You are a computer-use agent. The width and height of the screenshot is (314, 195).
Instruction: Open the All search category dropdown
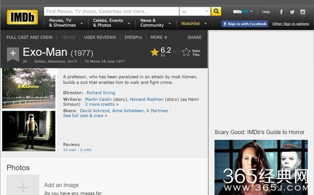(x=195, y=11)
